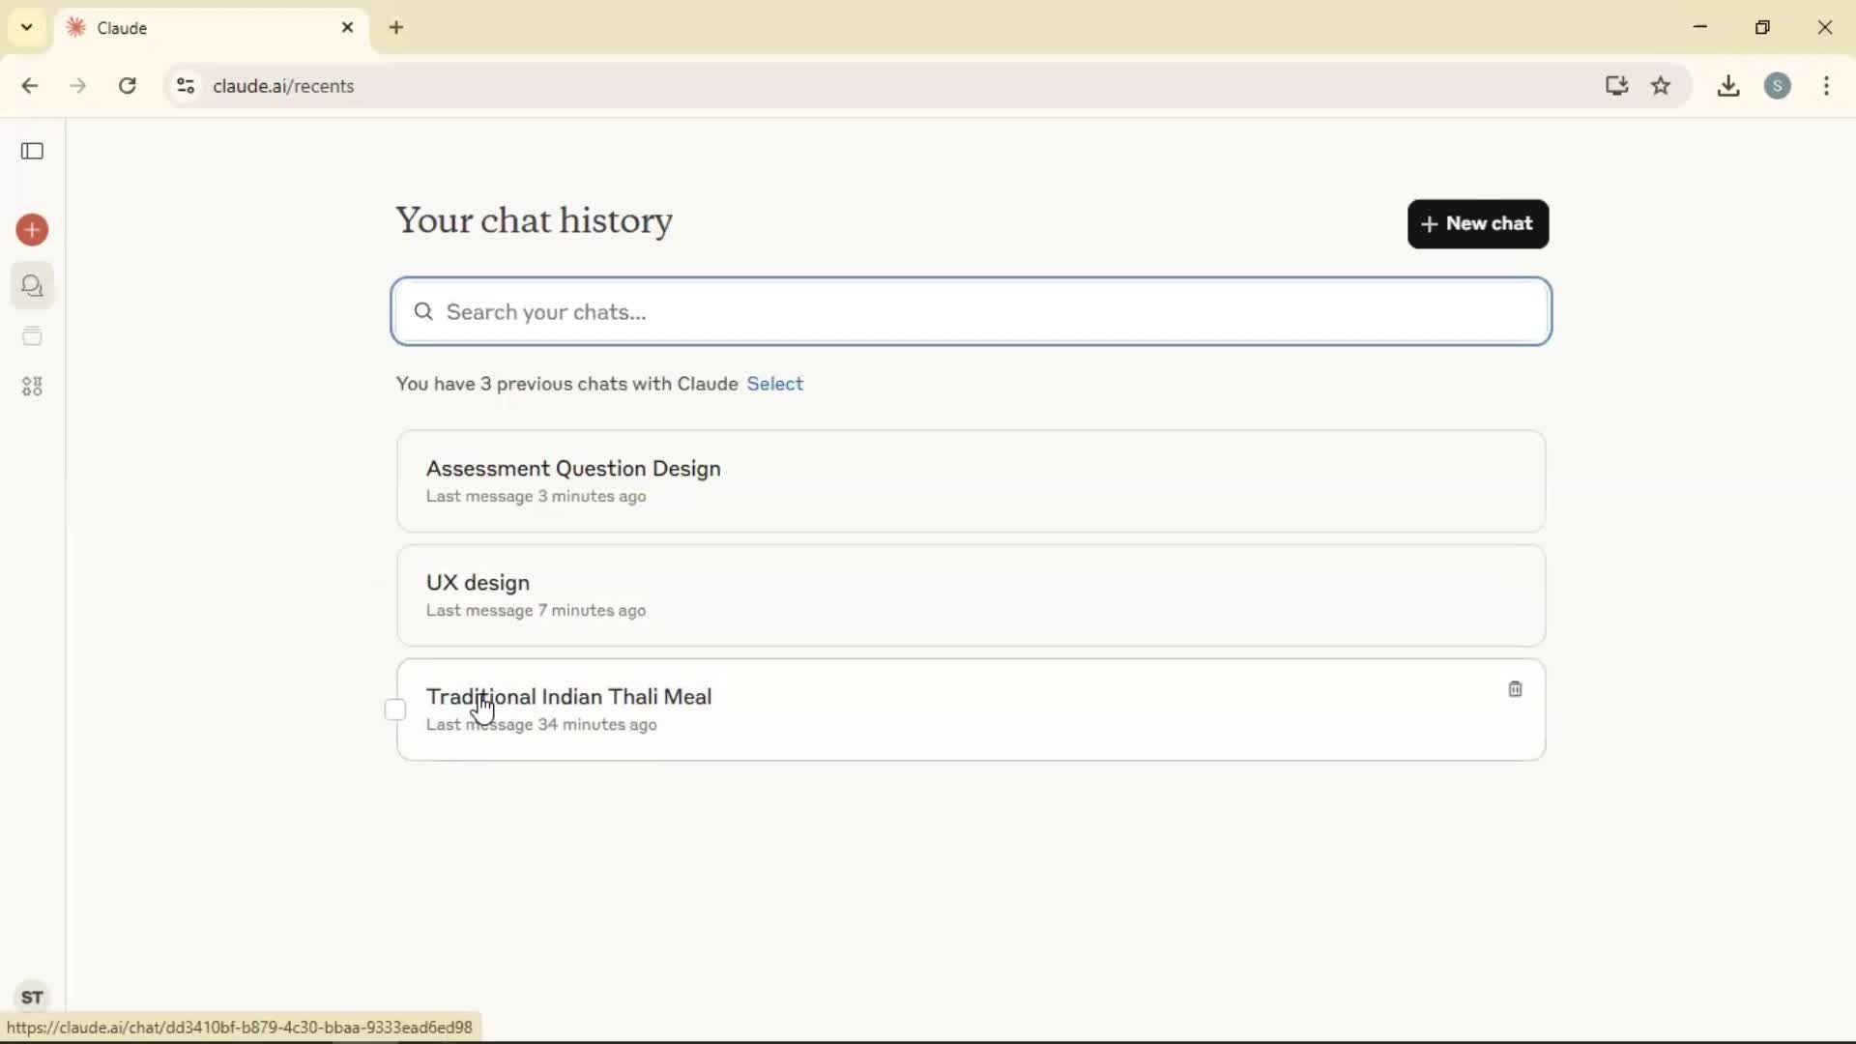The height and width of the screenshot is (1044, 1856).
Task: Open the Projects icon in the sidebar
Action: [x=32, y=336]
